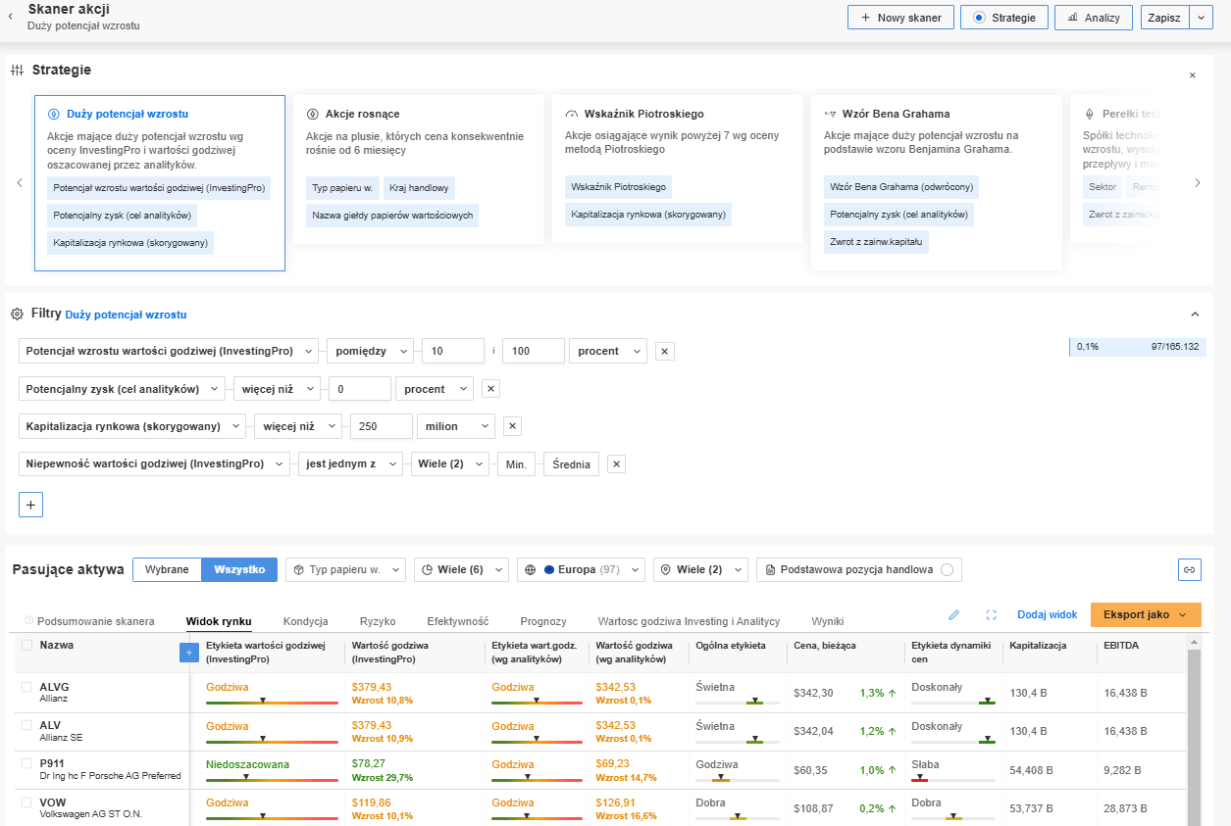
Task: Copy scanner link icon
Action: tap(1189, 569)
